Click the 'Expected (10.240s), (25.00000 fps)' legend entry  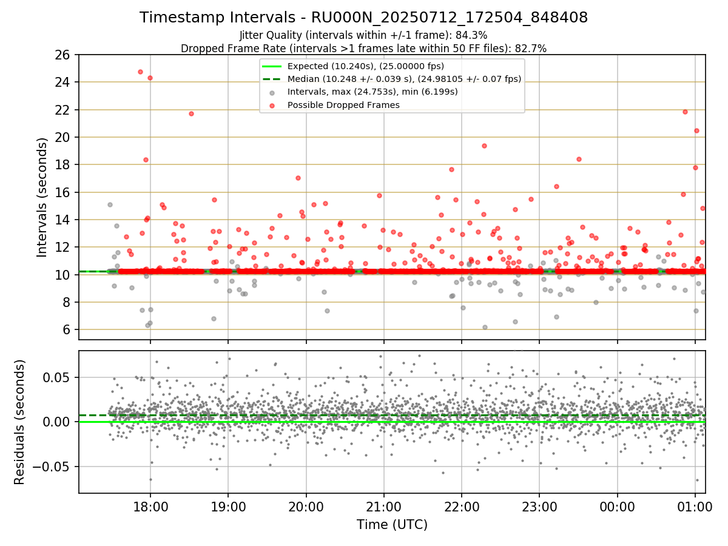(365, 66)
